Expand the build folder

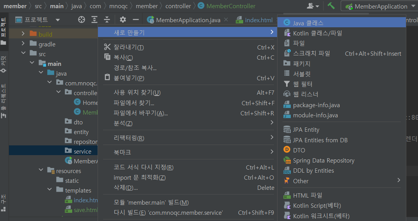23,34
